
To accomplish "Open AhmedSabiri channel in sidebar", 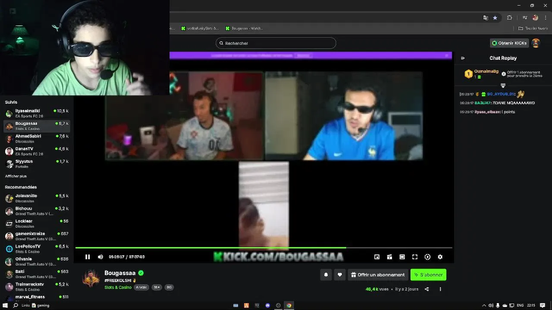I will pyautogui.click(x=37, y=138).
